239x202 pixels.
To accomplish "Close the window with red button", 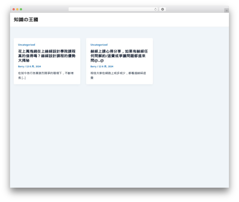I will point(14,10).
